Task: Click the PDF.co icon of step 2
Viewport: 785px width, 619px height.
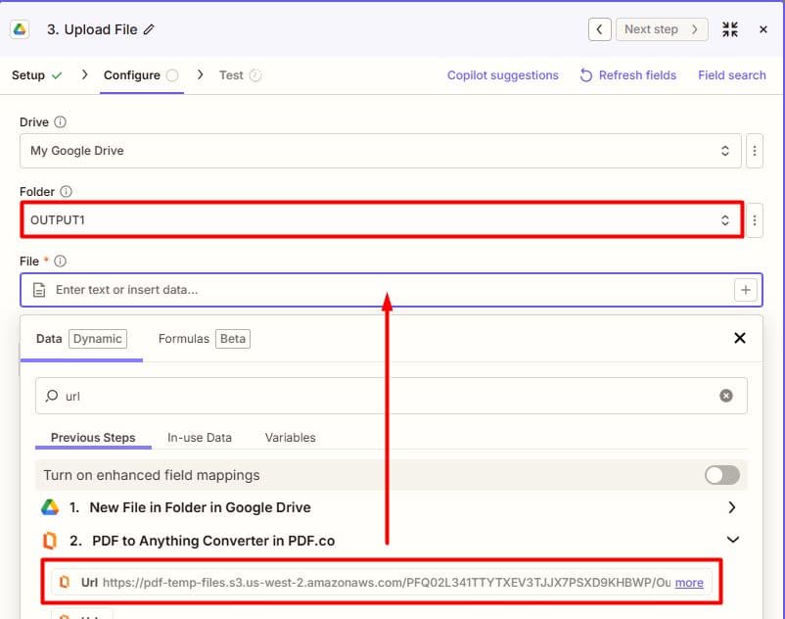Action: pos(50,541)
